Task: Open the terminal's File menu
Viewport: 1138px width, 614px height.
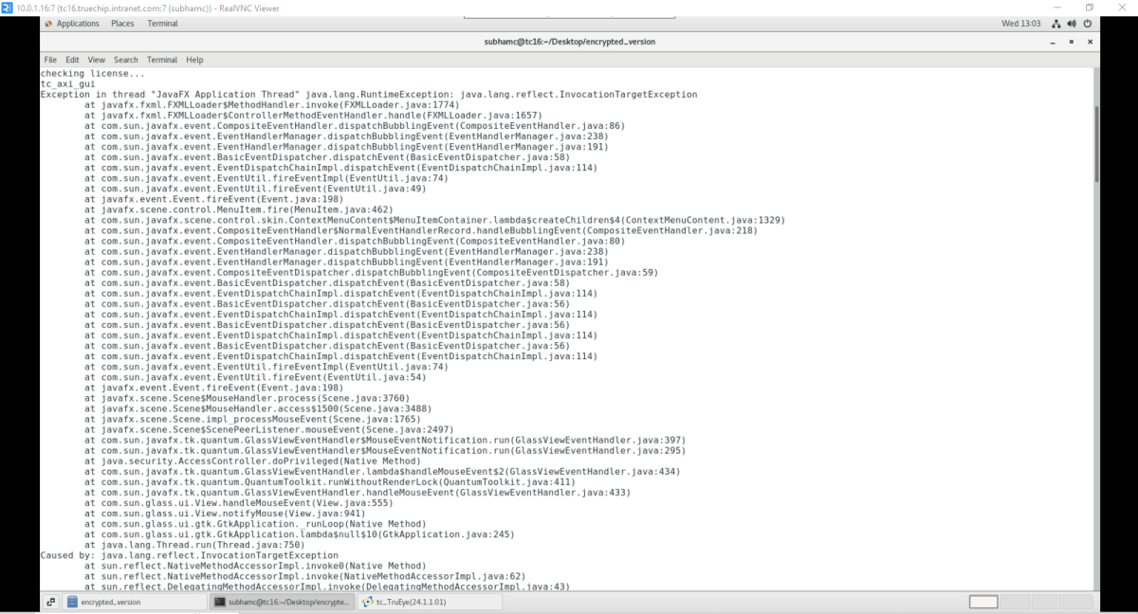Action: point(50,60)
